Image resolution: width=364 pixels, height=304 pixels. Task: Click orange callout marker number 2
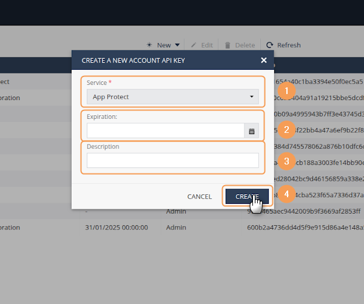tap(287, 129)
